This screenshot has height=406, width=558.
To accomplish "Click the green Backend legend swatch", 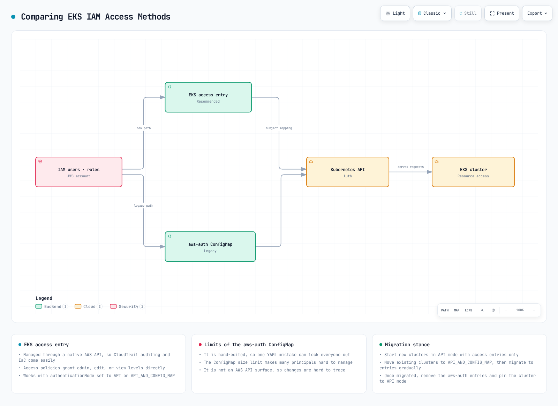I will [x=39, y=307].
